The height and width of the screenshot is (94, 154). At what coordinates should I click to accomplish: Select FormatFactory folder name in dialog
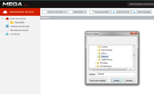click(106, 66)
